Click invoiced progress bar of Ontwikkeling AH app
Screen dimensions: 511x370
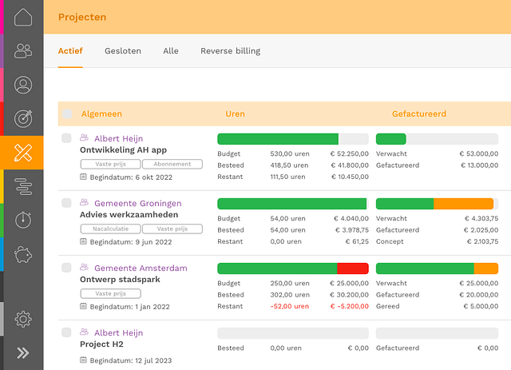437,139
